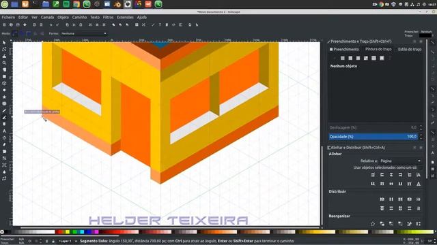The image size is (437, 245).
Task: Collapse Preenchimento e Traço panel via its iconify button
Action: pyautogui.click(x=414, y=42)
